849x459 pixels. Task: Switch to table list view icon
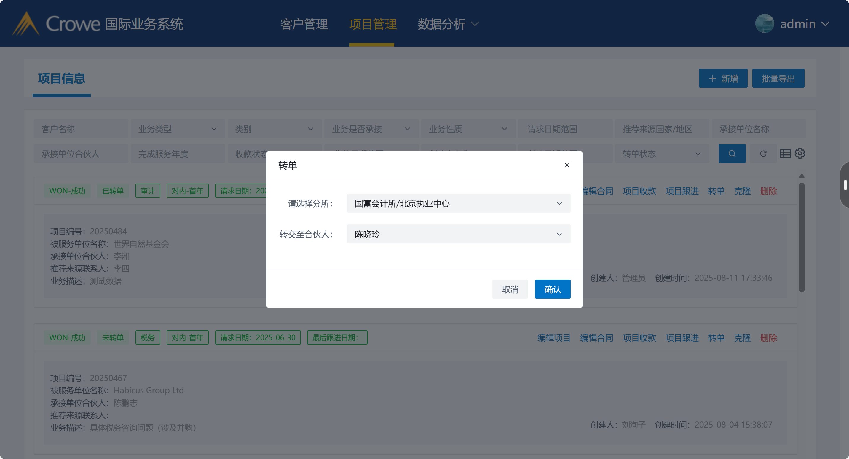785,154
